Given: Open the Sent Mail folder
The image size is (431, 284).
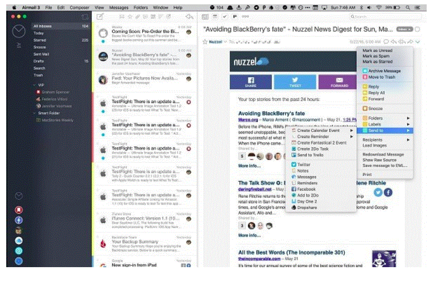Looking at the screenshot, I should pyautogui.click(x=61, y=54).
